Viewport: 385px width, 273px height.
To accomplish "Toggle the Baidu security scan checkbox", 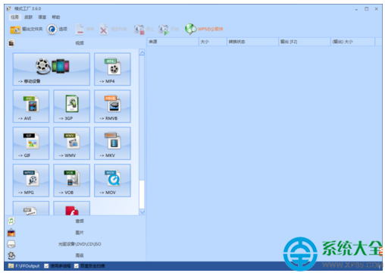I will pos(77,266).
